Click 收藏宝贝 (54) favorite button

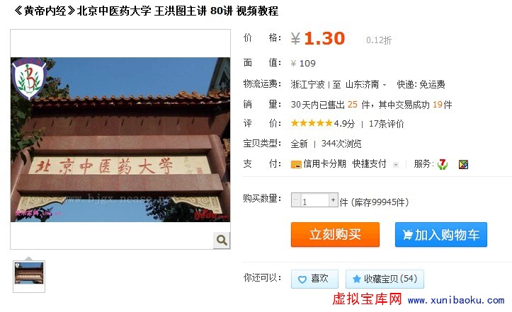click(x=385, y=279)
